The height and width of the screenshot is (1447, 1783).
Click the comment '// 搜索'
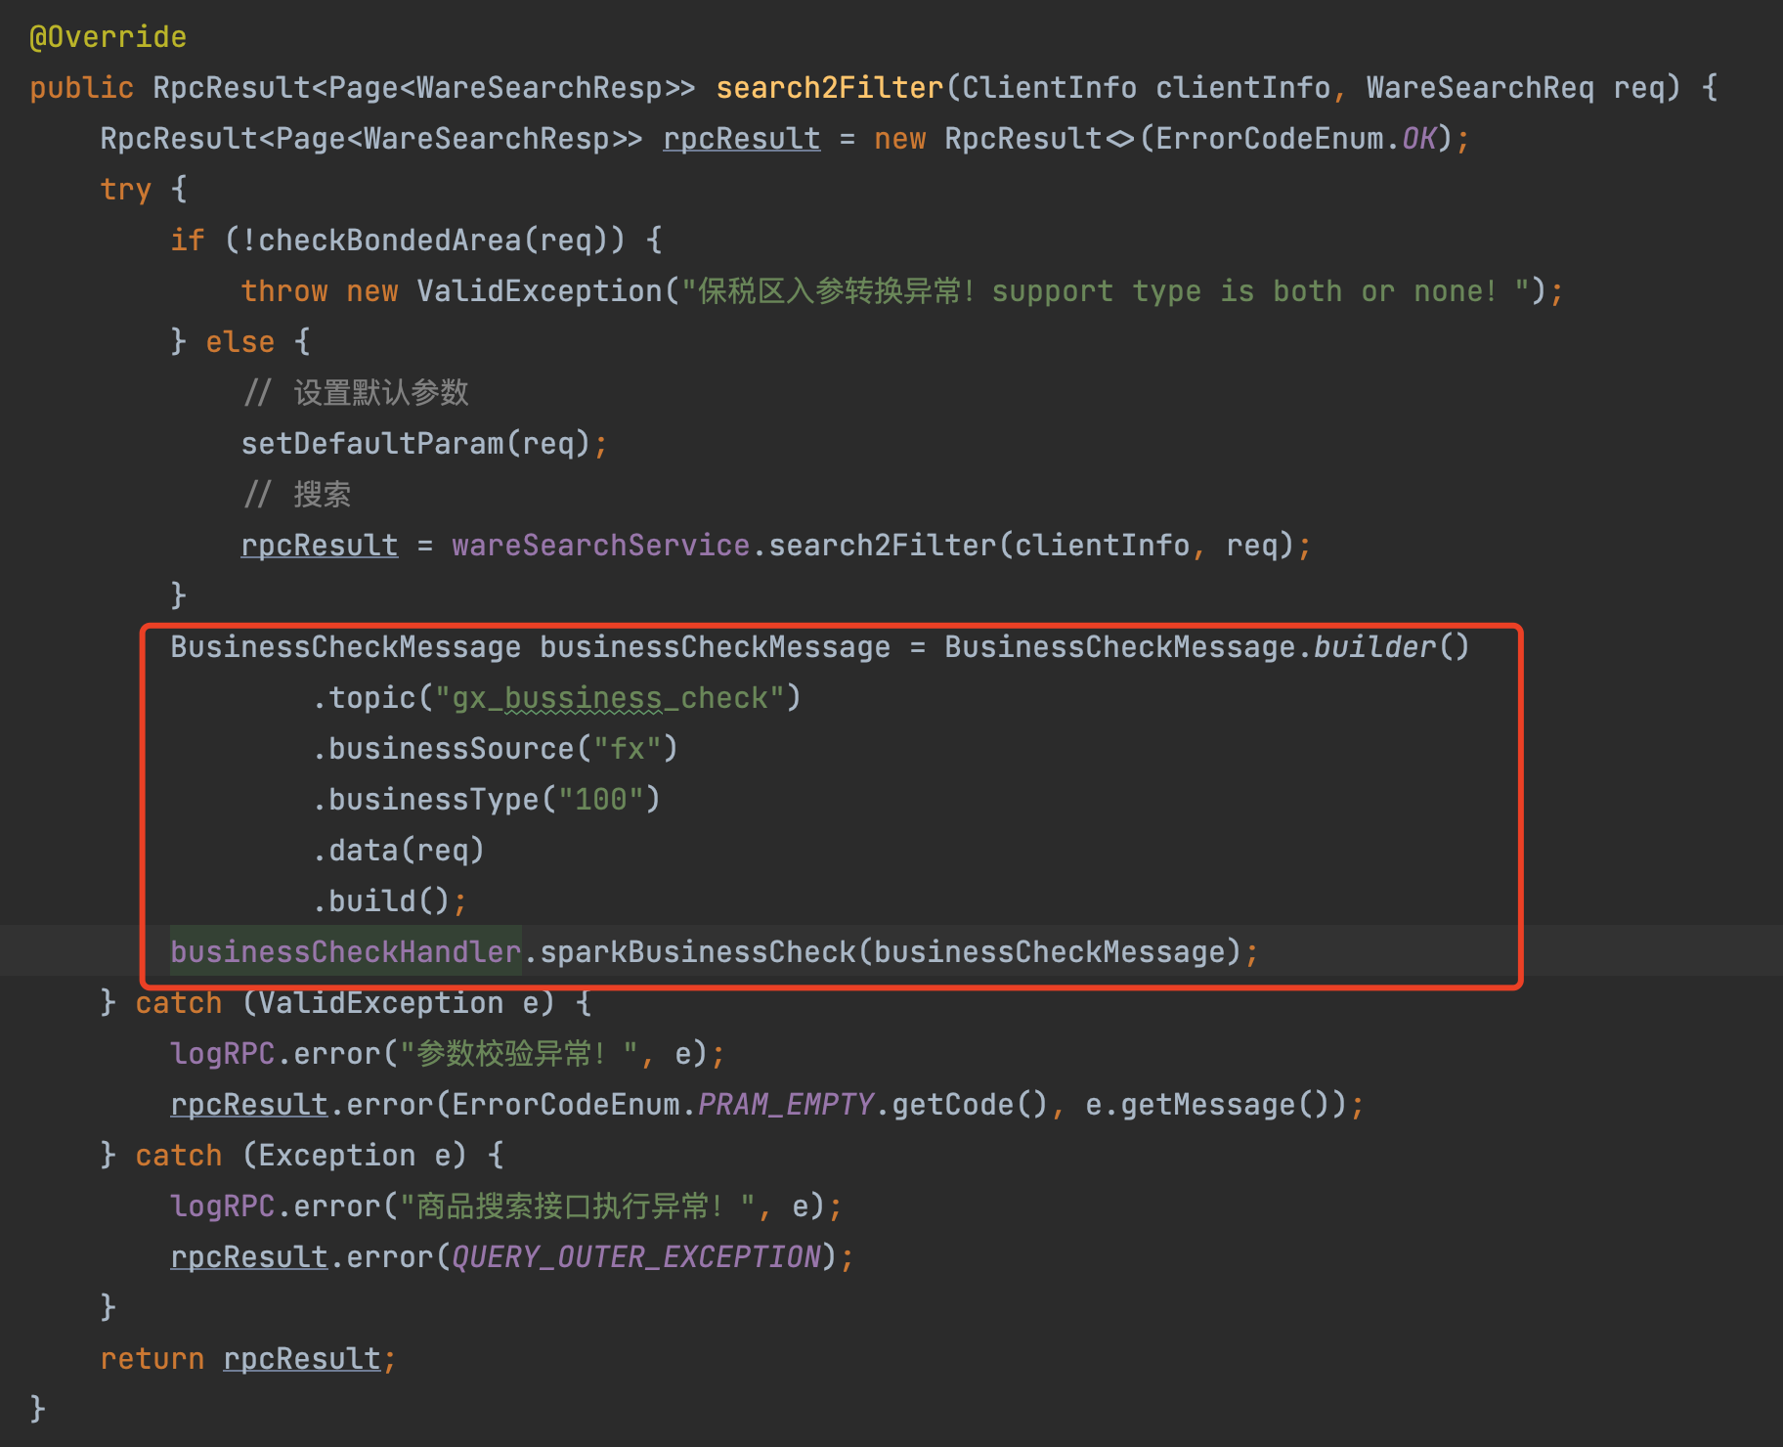pyautogui.click(x=297, y=495)
